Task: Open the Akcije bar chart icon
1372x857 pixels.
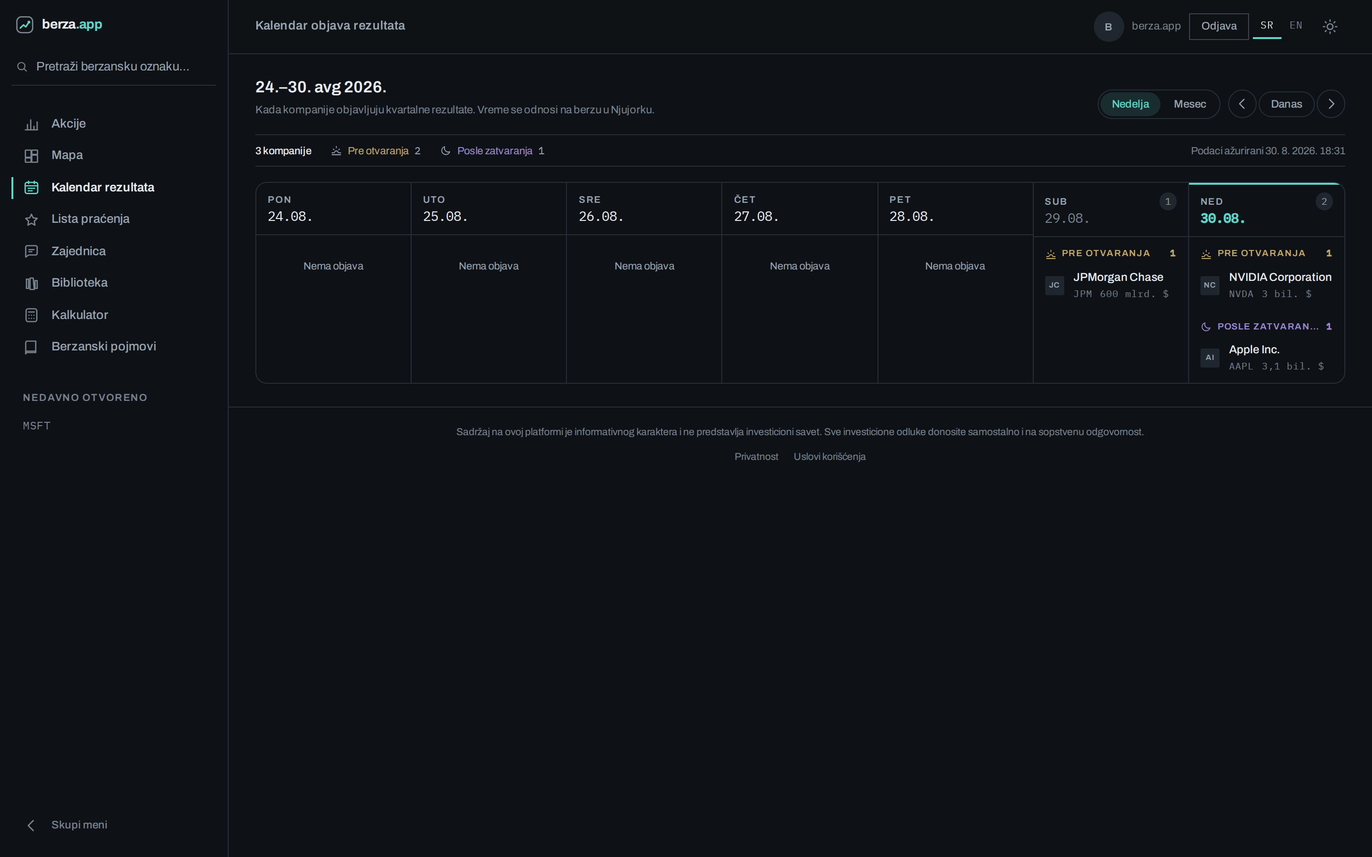Action: point(31,124)
